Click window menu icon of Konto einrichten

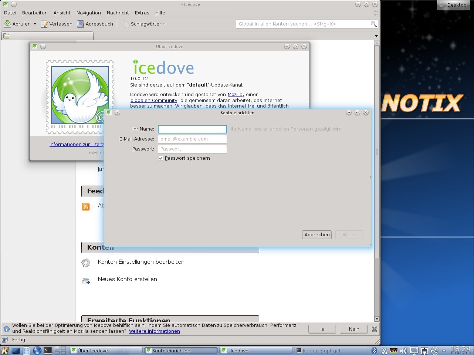click(x=109, y=113)
